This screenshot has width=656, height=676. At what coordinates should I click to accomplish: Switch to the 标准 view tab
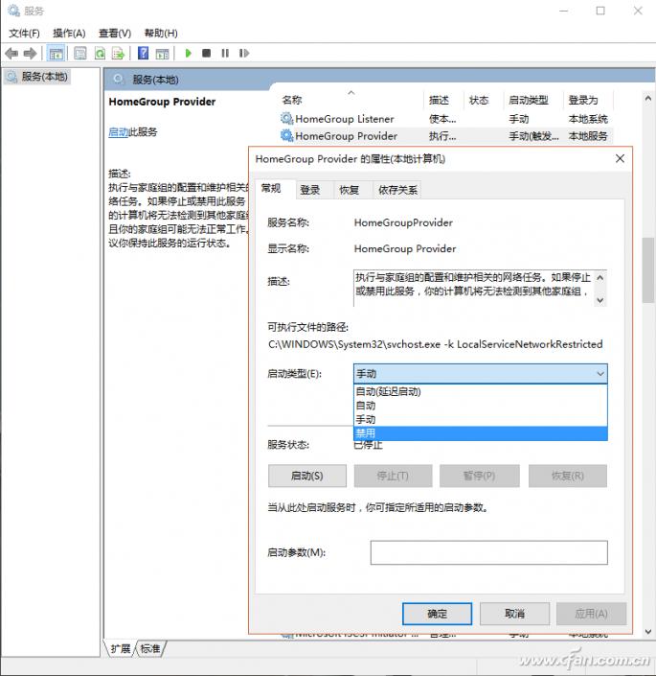(x=150, y=648)
